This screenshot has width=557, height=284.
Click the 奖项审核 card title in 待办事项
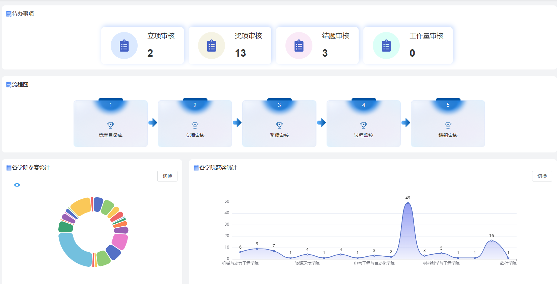click(x=248, y=36)
